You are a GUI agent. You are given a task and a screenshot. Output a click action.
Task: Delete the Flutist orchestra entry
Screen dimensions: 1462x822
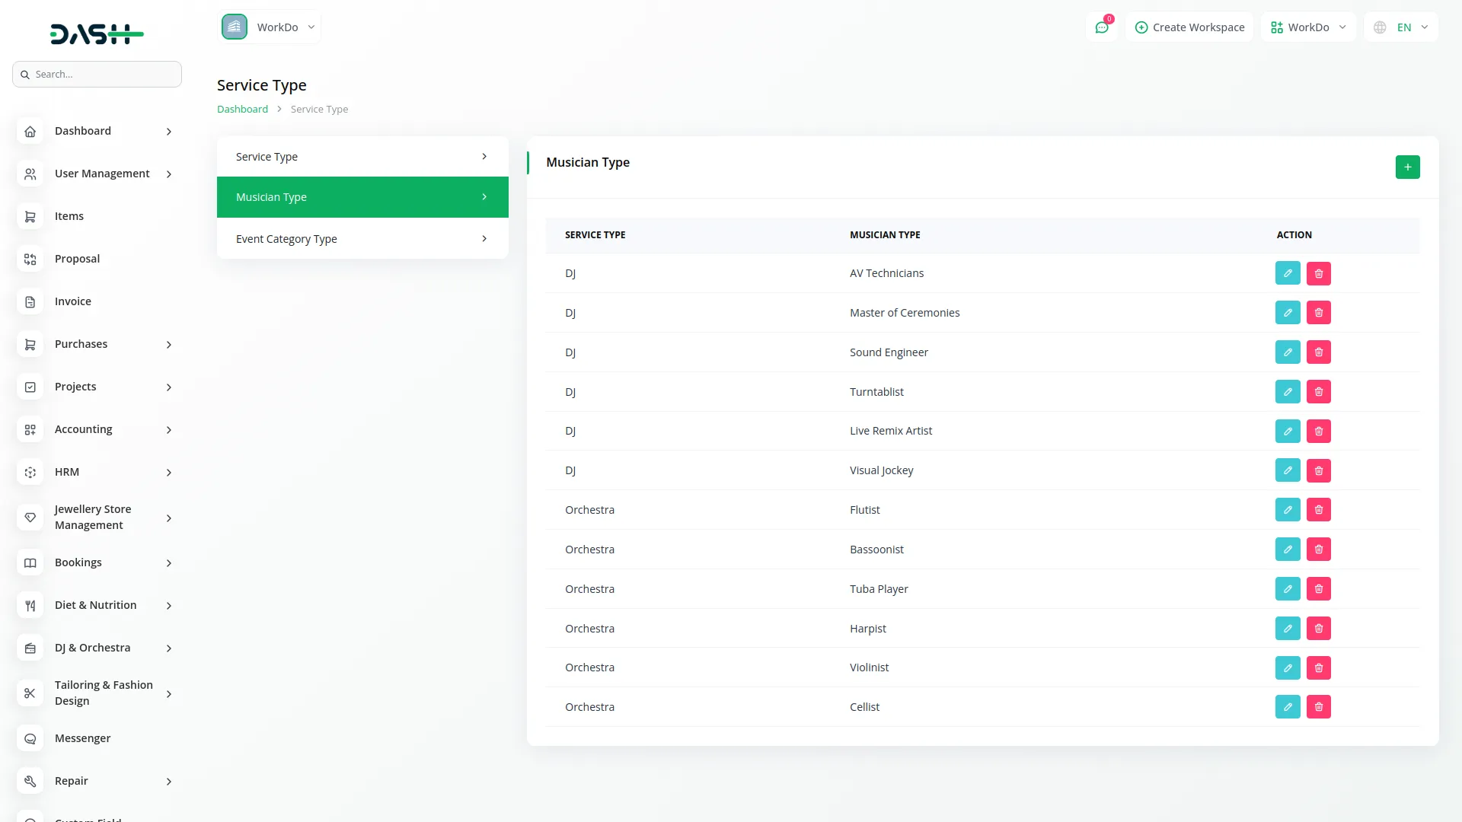click(x=1319, y=510)
